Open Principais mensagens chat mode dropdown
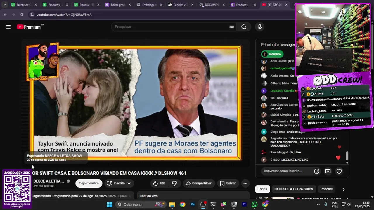Screen dimensions: 374x210 click(278, 45)
